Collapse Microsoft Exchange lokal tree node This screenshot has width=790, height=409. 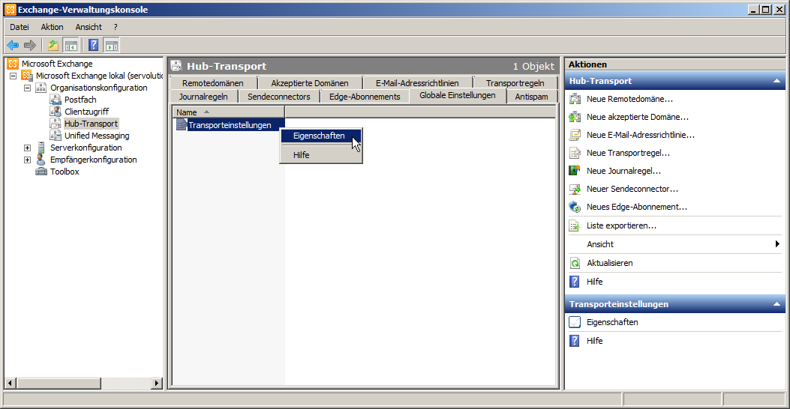[13, 76]
